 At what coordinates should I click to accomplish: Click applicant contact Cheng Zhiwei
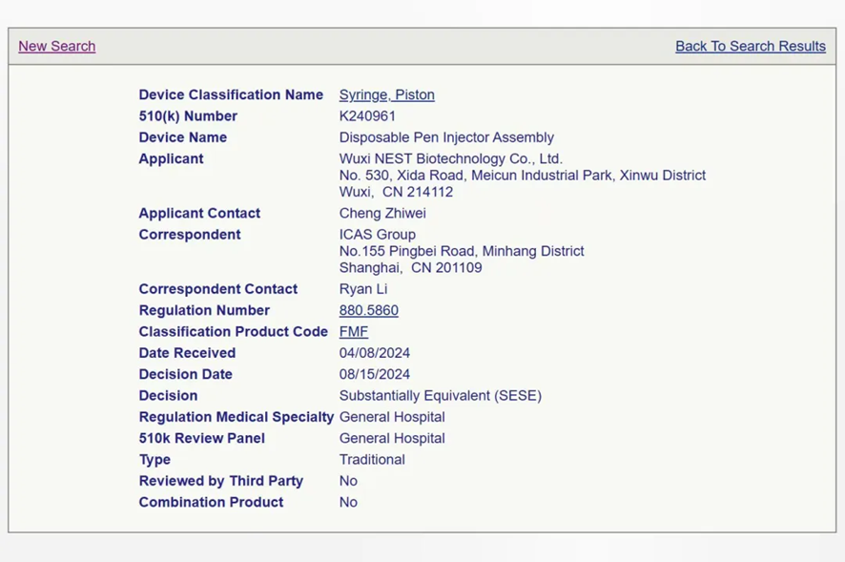click(x=382, y=213)
